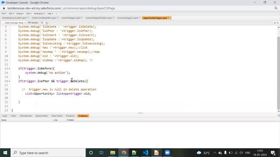Click line number 21 in the gutter

tap(6, 102)
